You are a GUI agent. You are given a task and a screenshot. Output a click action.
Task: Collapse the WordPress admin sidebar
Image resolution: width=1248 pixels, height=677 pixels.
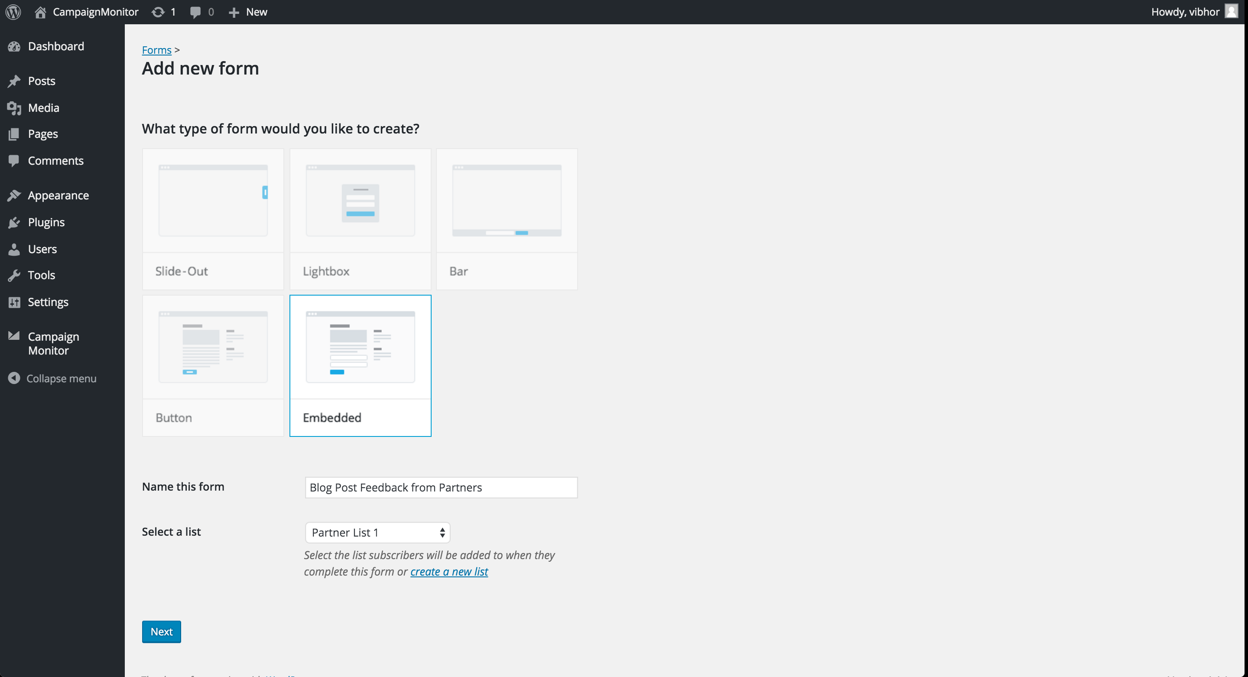(52, 378)
